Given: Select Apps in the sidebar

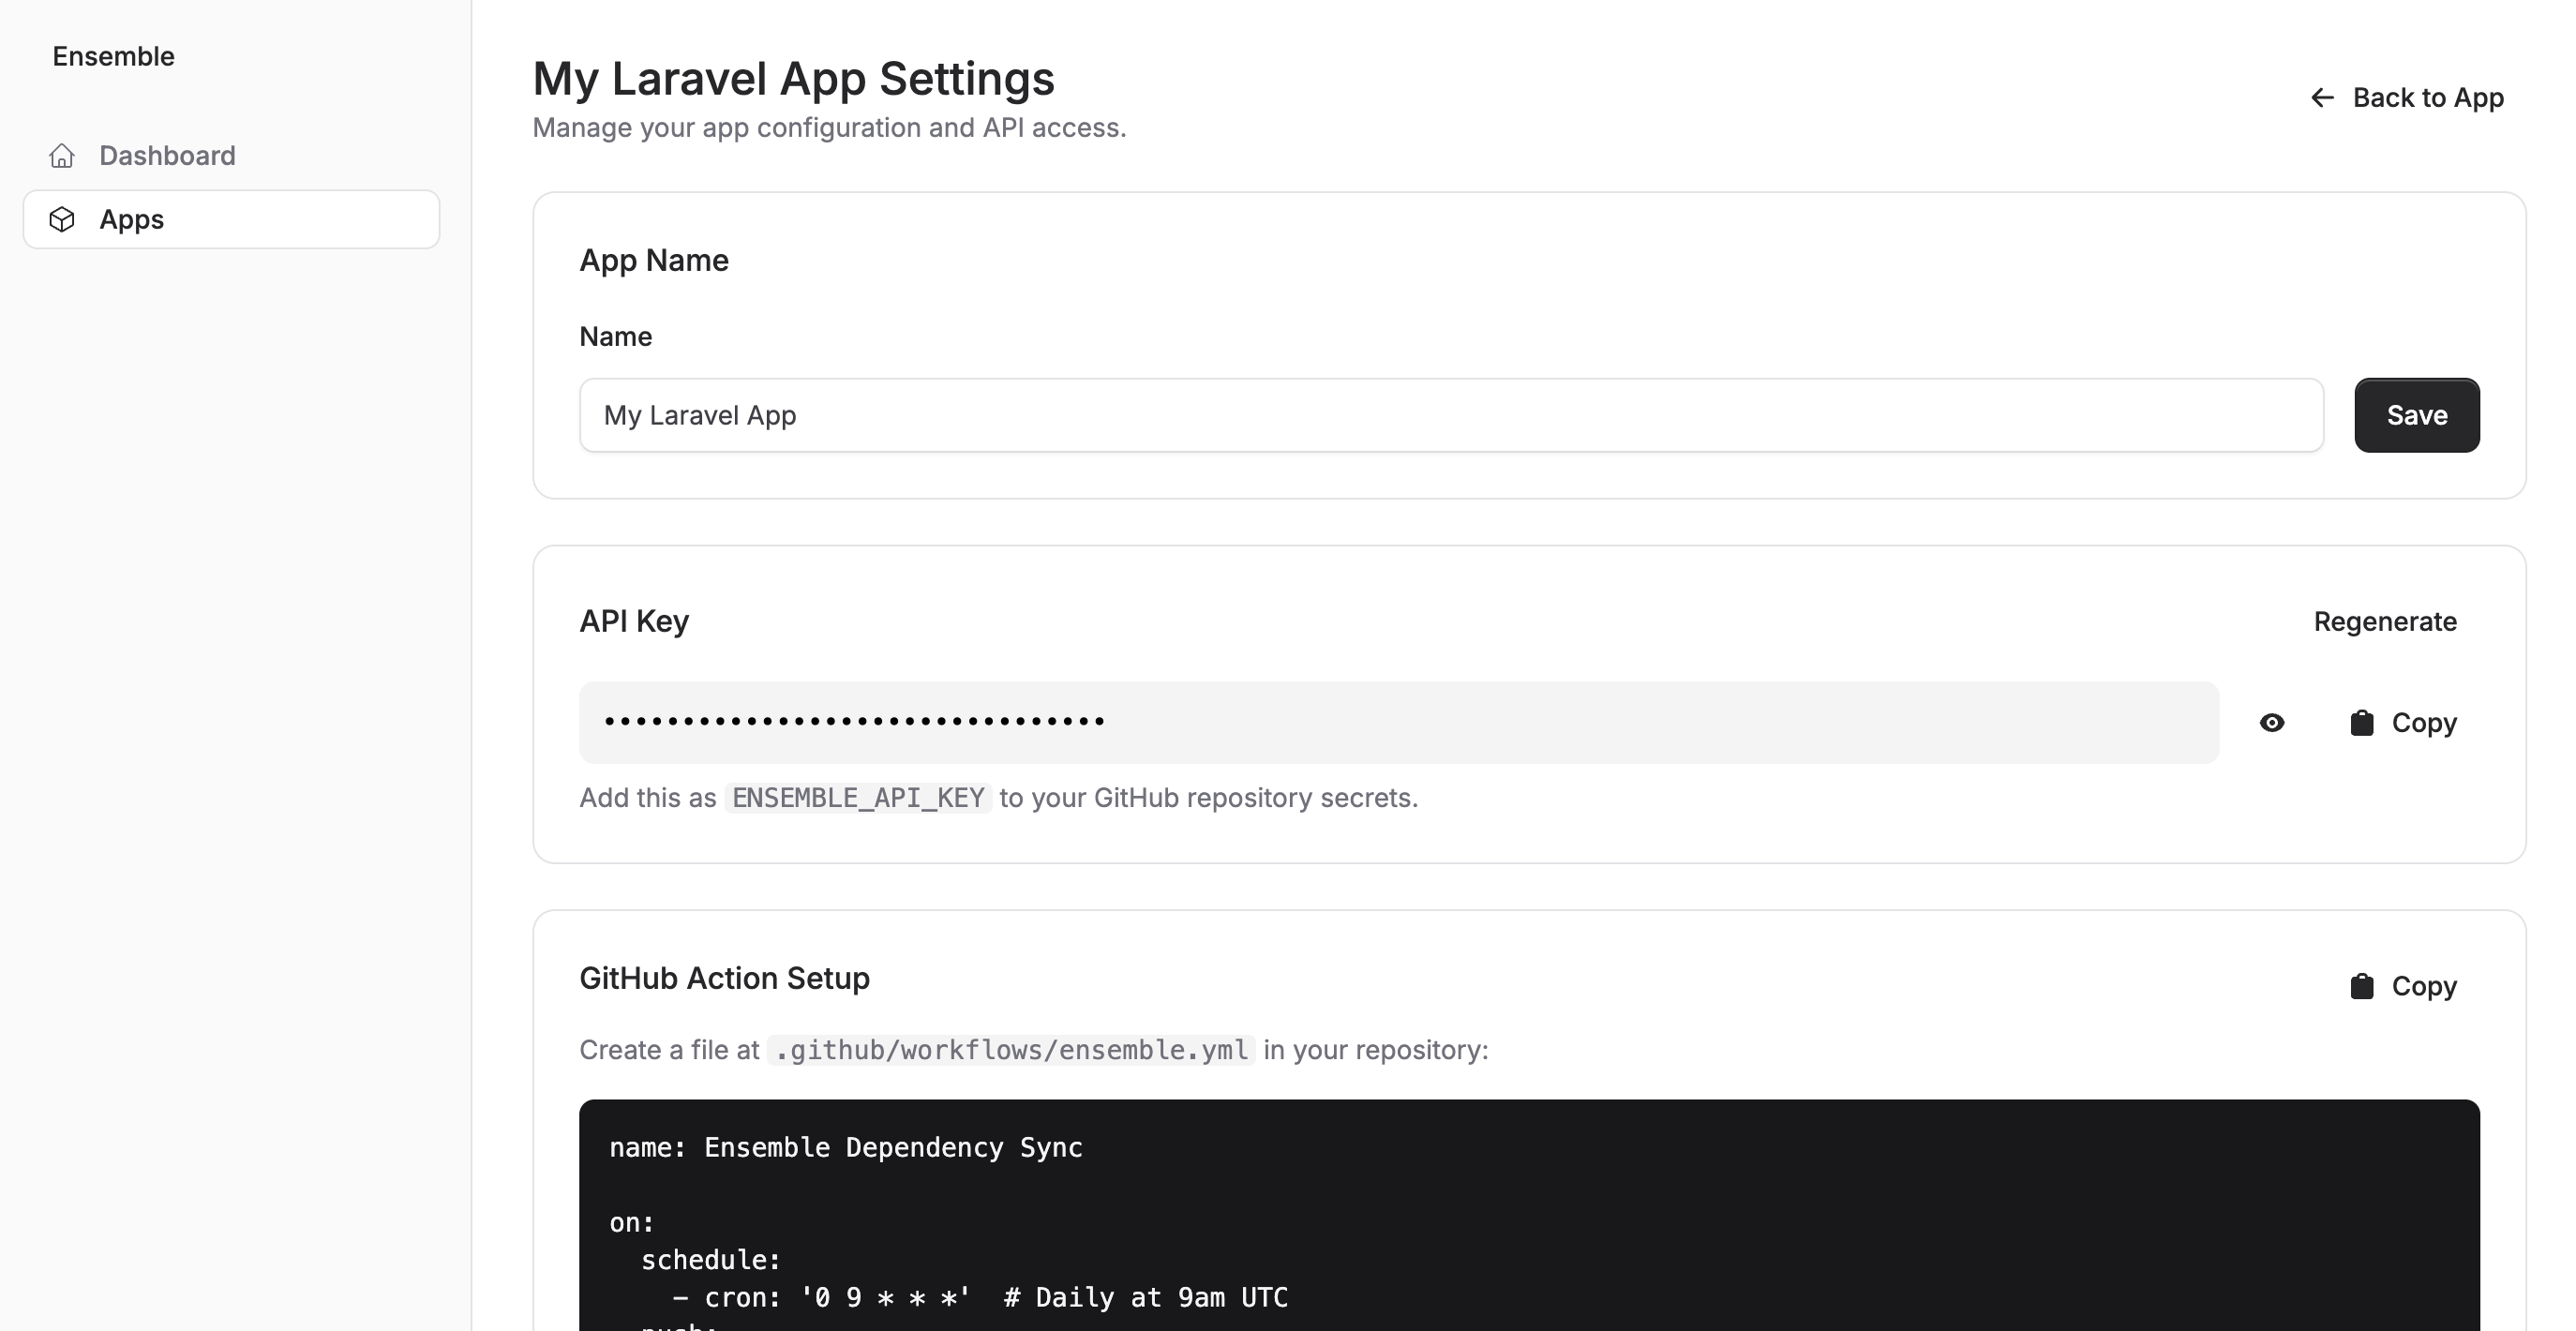Looking at the screenshot, I should [x=131, y=219].
